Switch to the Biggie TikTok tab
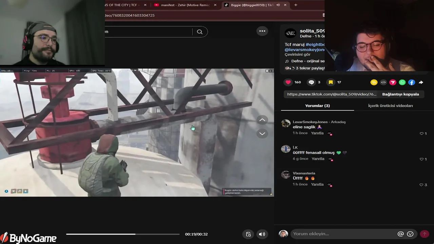The image size is (434, 244). pos(256,5)
